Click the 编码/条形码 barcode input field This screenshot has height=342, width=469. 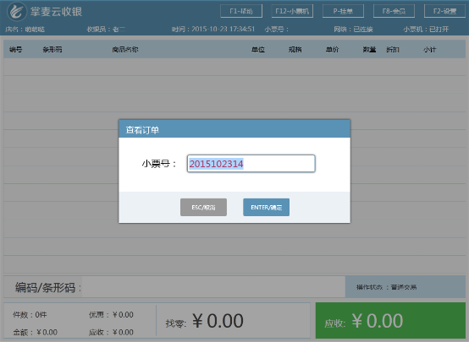click(213, 287)
